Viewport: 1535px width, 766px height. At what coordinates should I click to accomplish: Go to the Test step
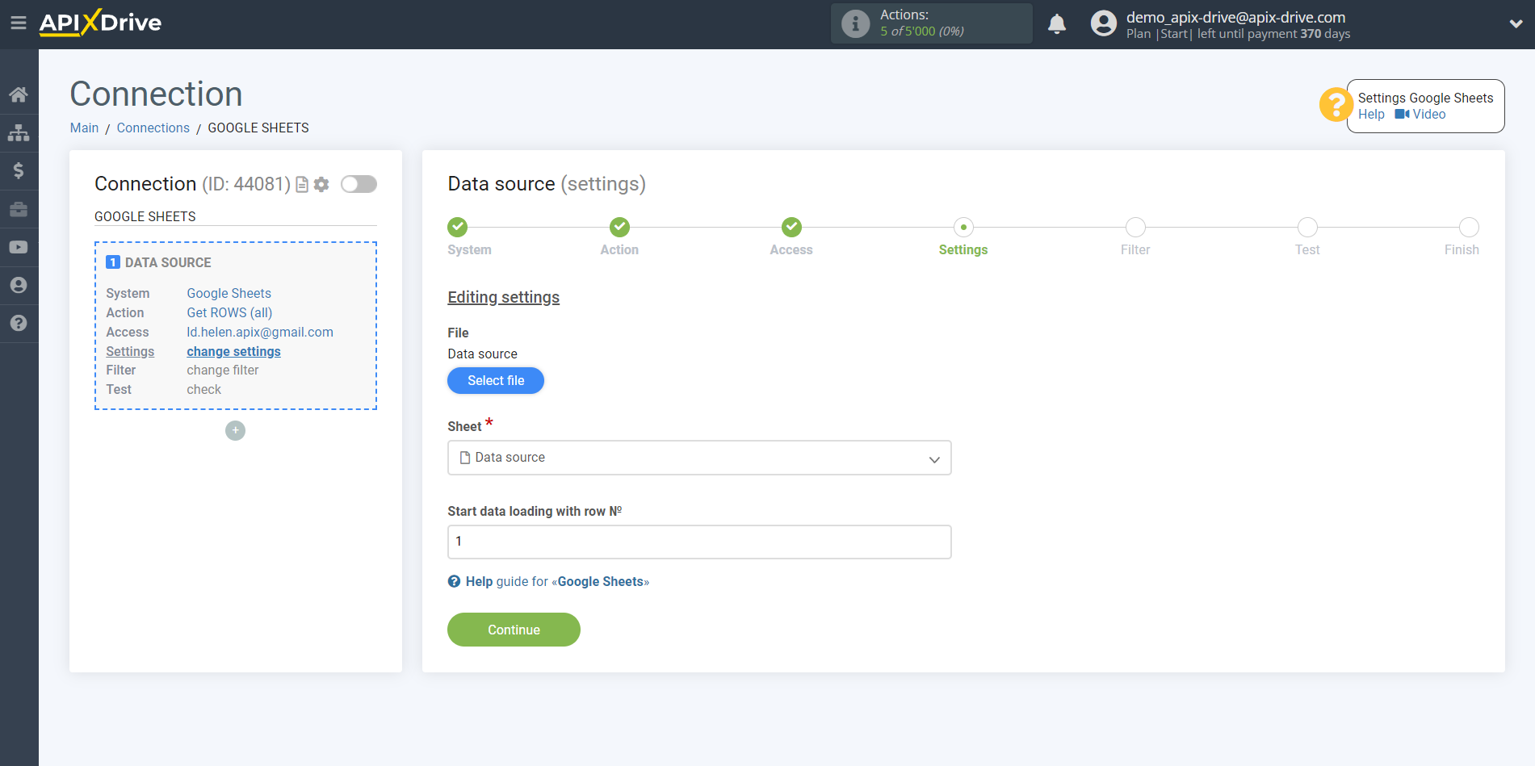click(1307, 227)
